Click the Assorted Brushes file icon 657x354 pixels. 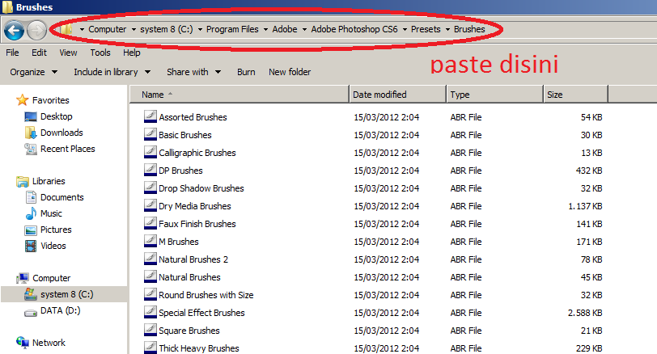(150, 116)
